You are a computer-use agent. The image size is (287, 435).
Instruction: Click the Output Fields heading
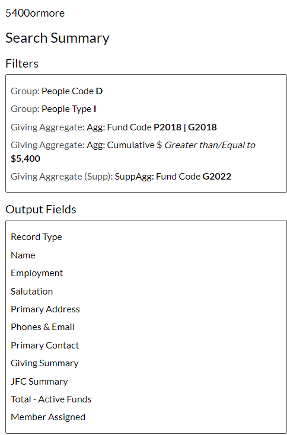[x=41, y=209]
